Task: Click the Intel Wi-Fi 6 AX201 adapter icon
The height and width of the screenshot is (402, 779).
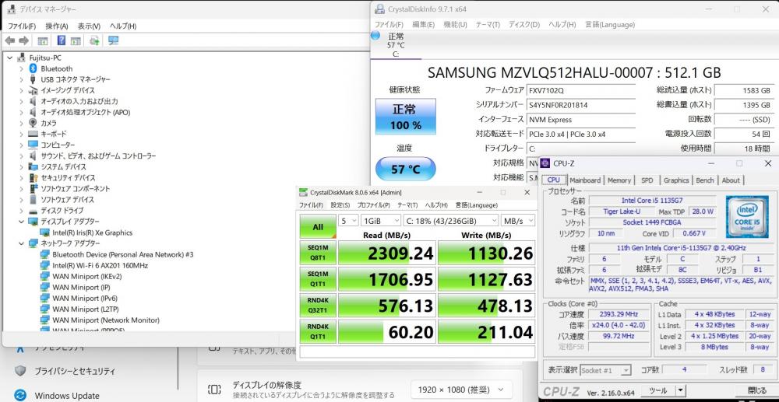Action: click(45, 265)
